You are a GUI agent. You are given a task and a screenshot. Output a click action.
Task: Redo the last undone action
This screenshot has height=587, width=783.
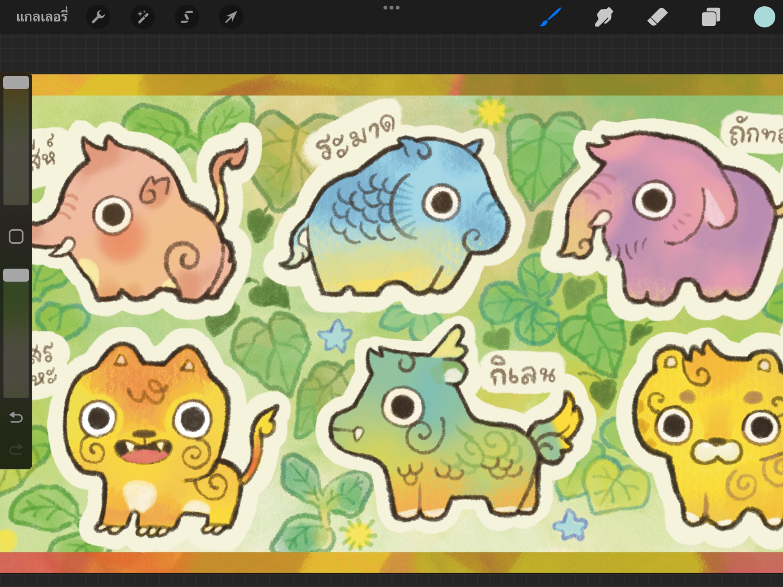[16, 450]
